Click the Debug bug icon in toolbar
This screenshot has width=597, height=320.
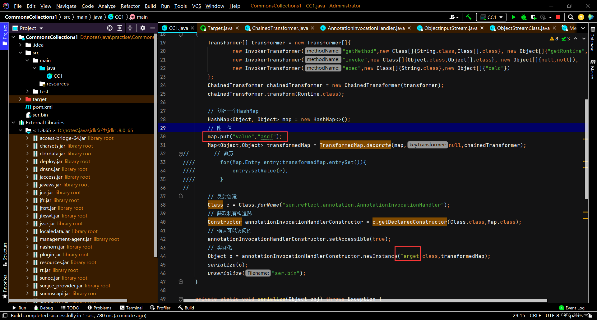[524, 17]
